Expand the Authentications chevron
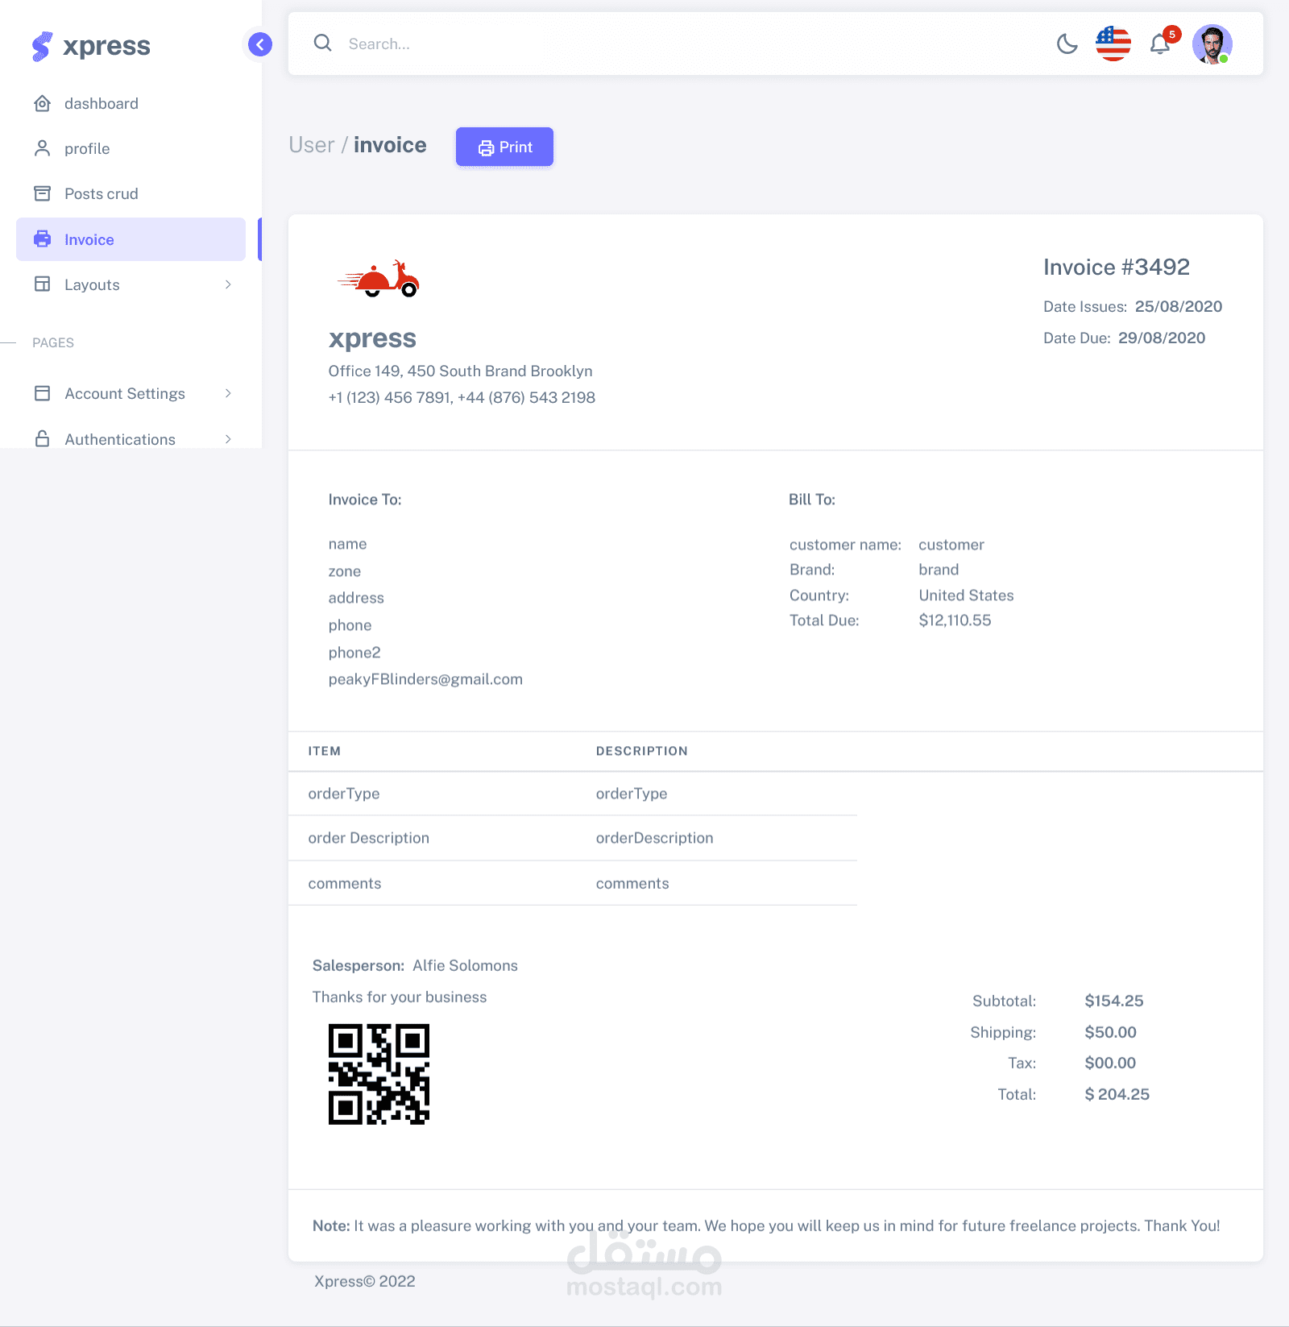The image size is (1289, 1327). (228, 439)
